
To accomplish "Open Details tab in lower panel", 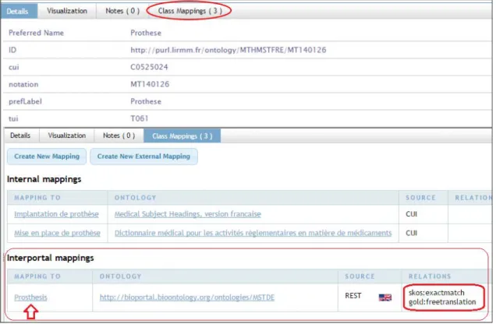I will [x=20, y=136].
